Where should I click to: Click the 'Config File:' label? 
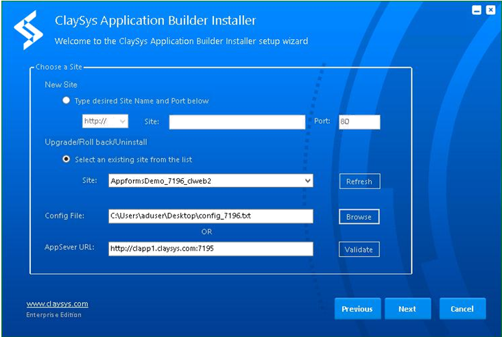(64, 216)
